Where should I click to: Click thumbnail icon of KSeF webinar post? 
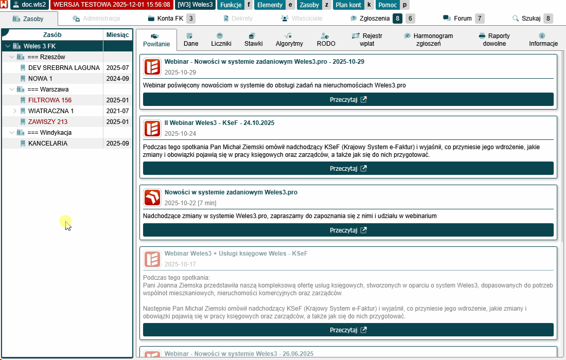(152, 129)
